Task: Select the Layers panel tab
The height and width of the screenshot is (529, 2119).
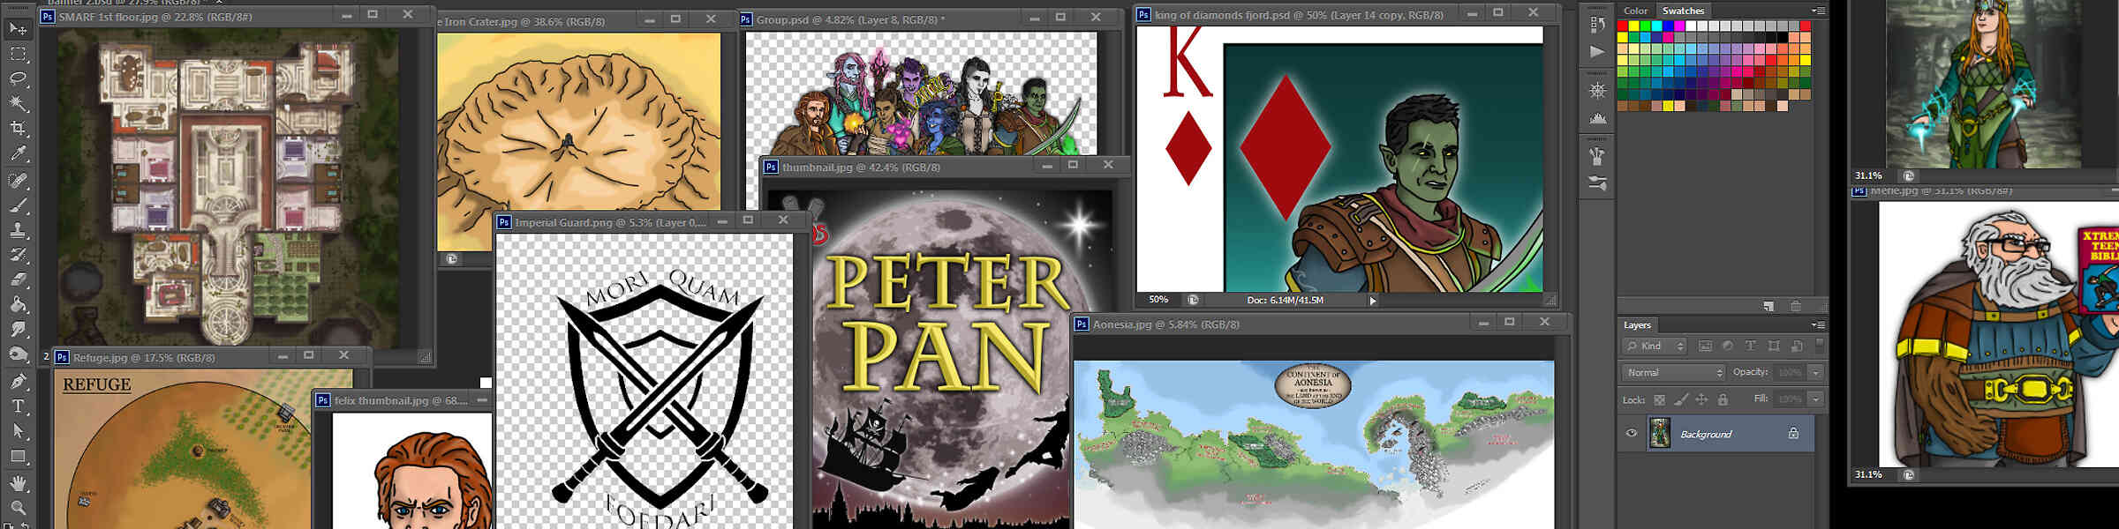Action: click(x=1637, y=325)
